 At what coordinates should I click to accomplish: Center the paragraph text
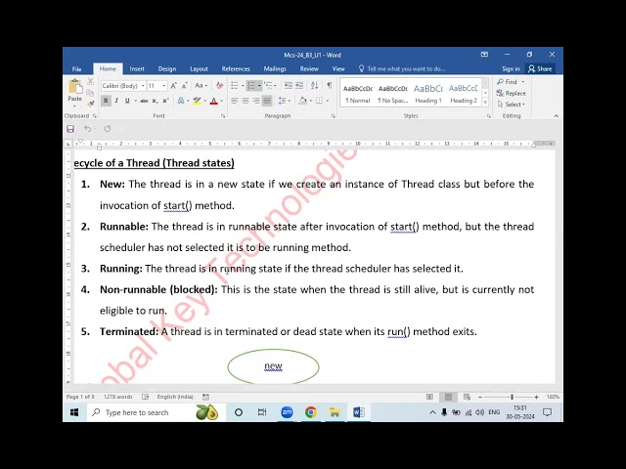[246, 101]
